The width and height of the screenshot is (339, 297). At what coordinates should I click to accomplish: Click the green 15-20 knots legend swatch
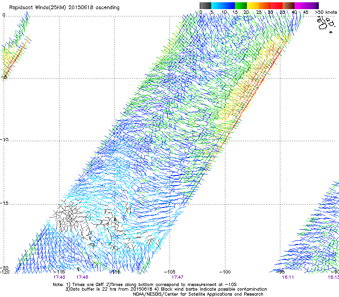(241, 5)
